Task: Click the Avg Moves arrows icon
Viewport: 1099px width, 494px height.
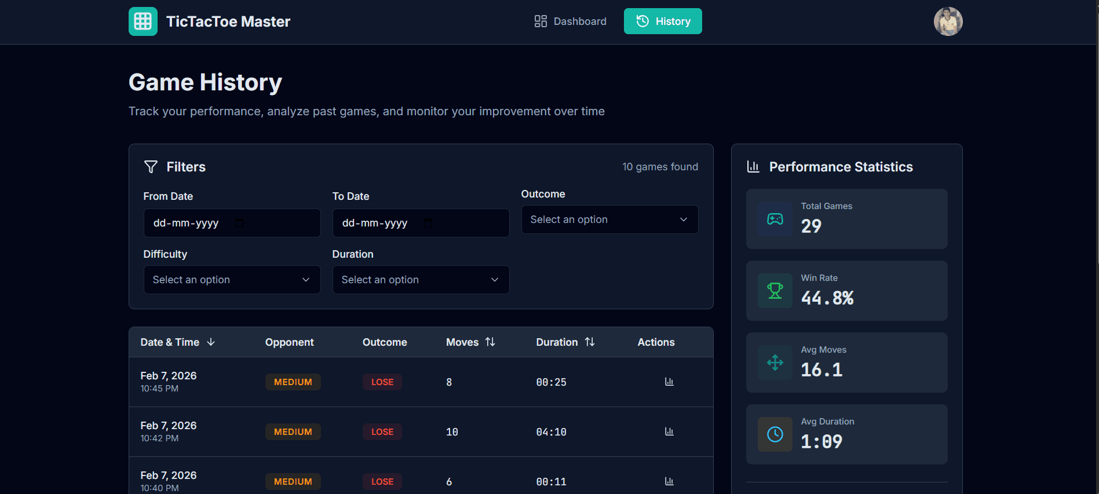Action: tap(775, 363)
